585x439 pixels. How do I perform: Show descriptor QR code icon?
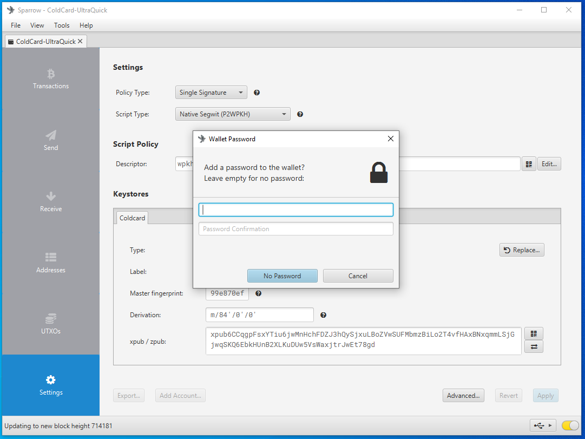coord(529,164)
